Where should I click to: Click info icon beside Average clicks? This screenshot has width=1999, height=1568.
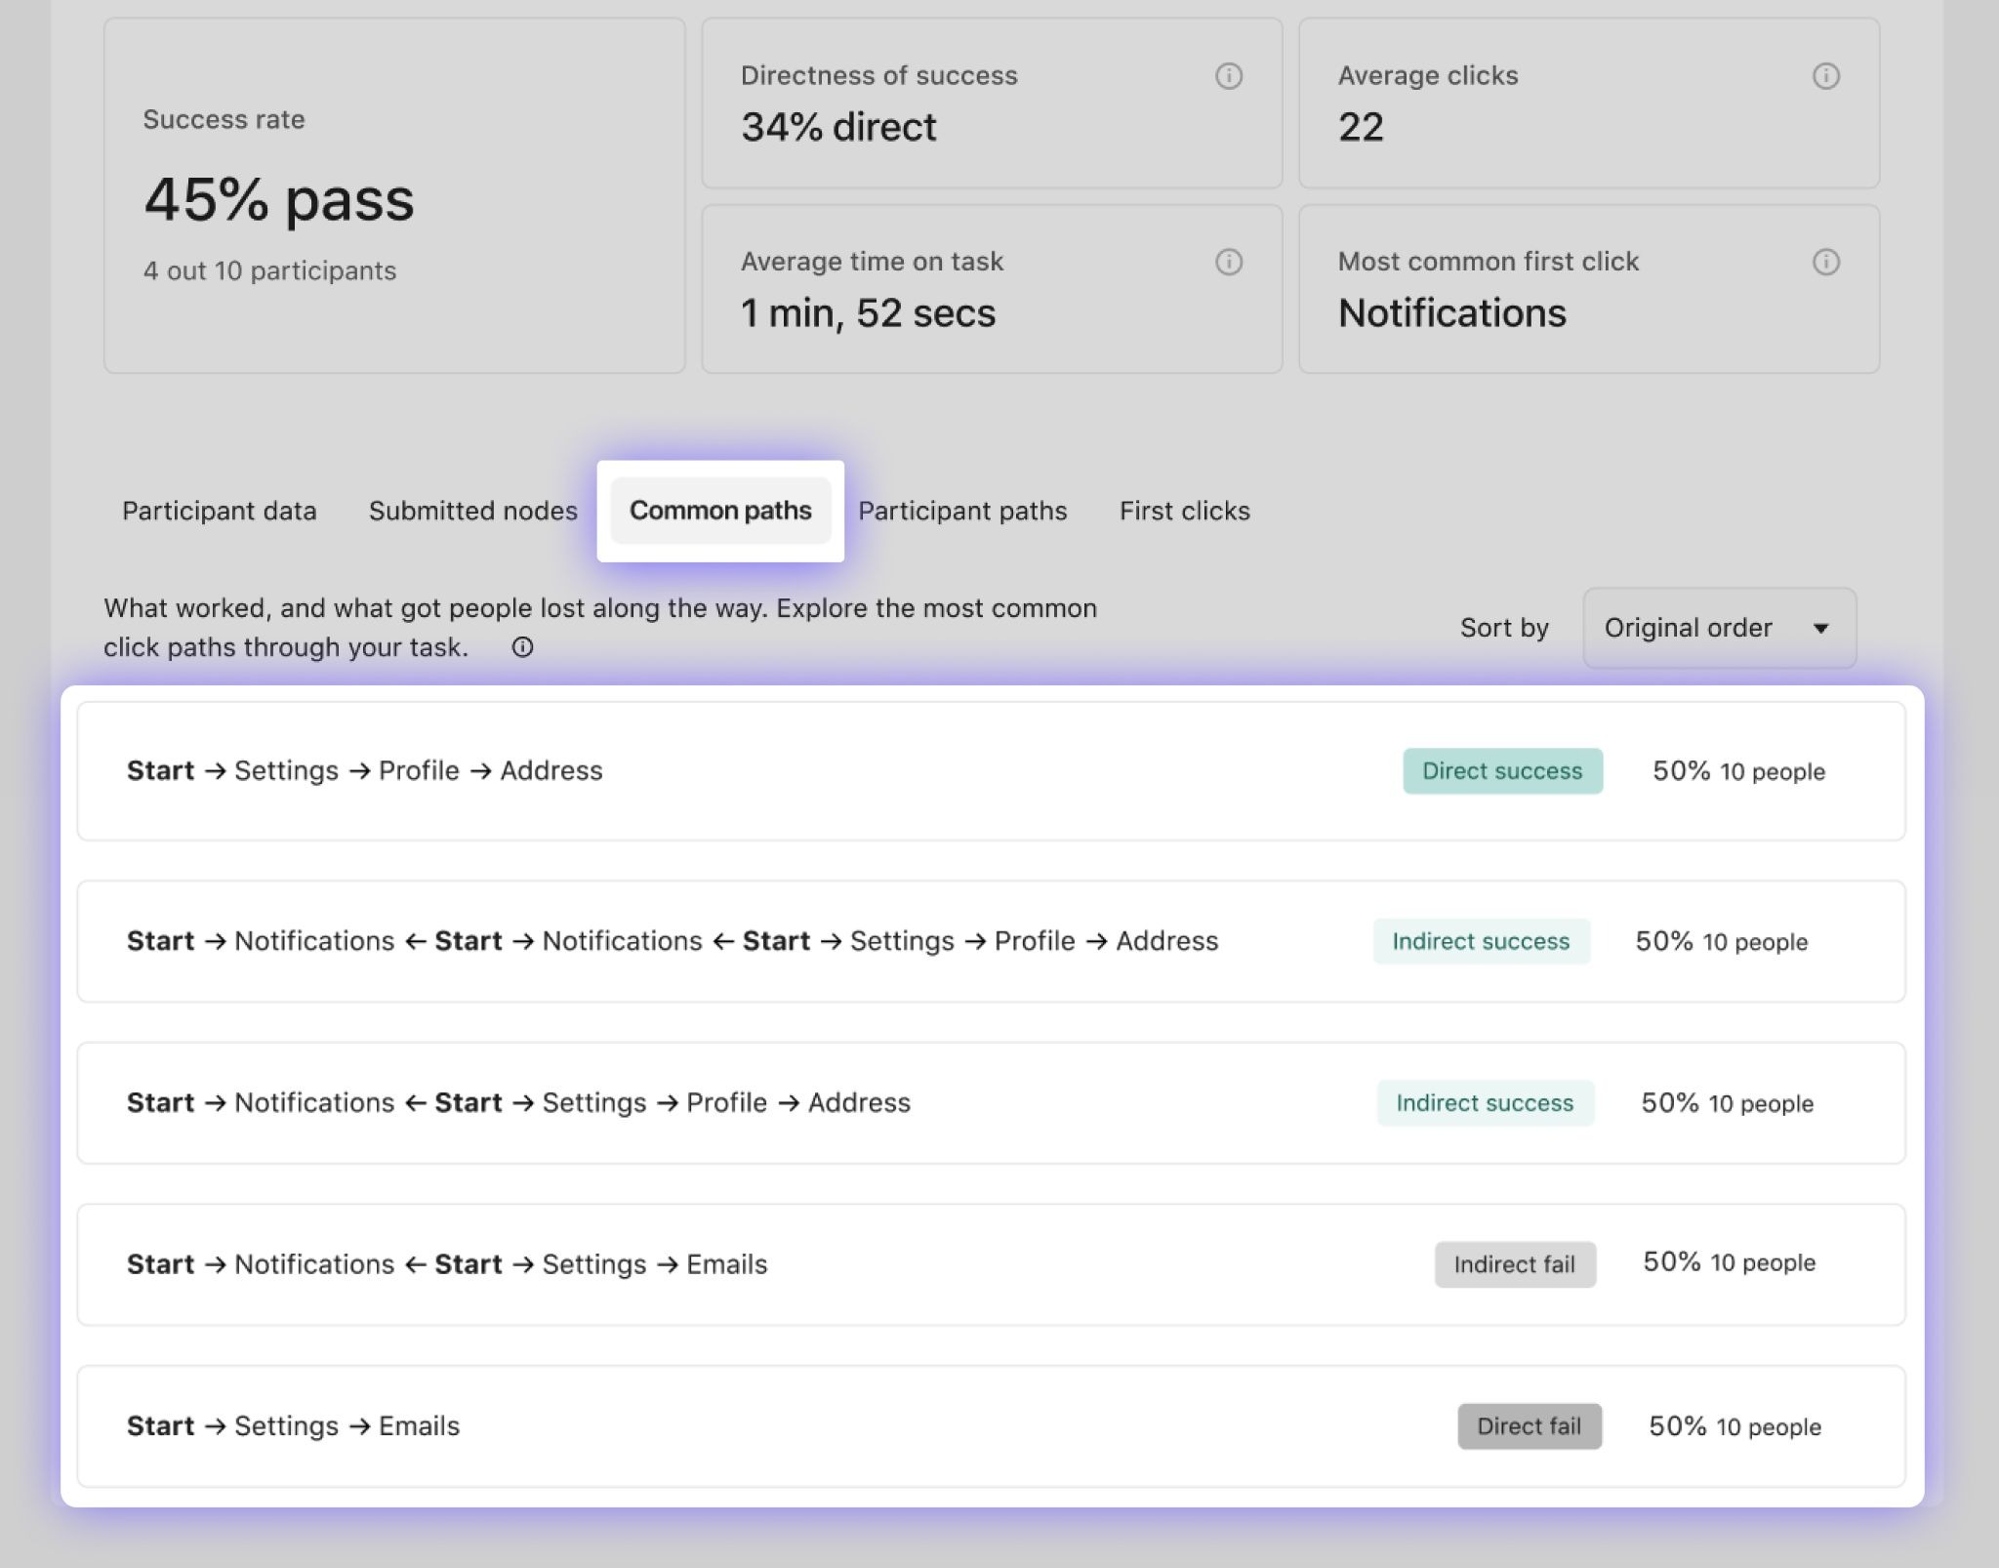1825,76
